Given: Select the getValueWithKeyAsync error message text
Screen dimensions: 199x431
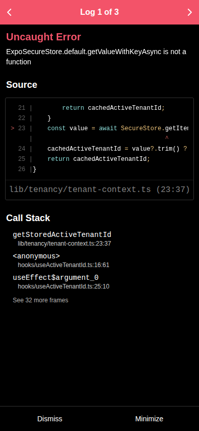Looking at the screenshot, I should 96,57.
